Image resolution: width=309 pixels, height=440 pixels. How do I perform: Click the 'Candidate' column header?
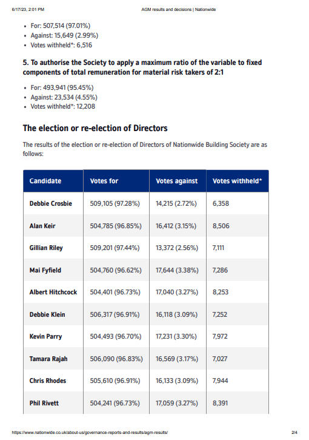45,181
